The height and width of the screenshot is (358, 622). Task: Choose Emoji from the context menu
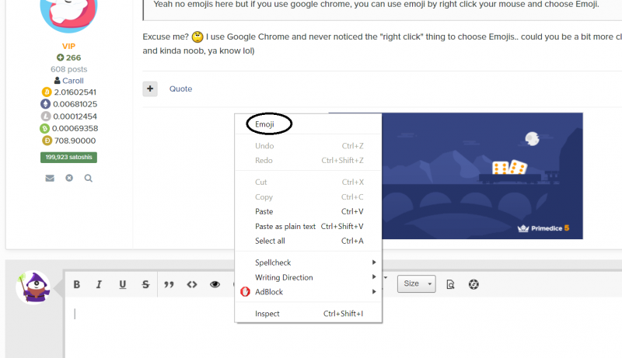(x=264, y=124)
